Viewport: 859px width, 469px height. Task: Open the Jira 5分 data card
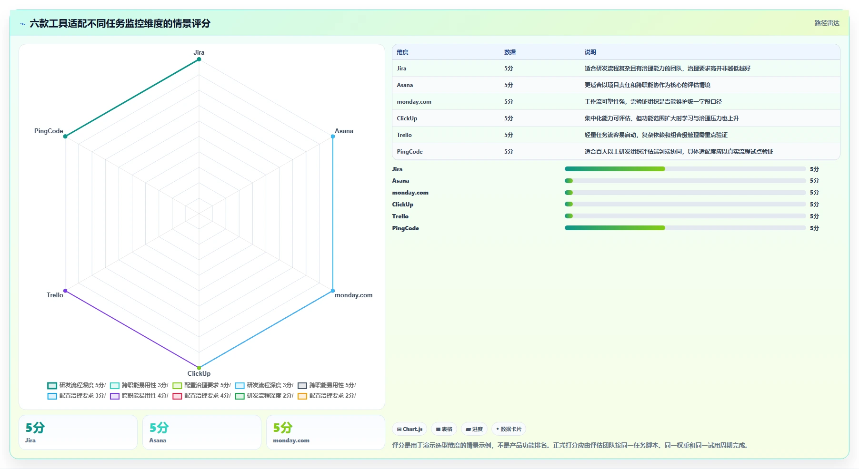pos(78,432)
